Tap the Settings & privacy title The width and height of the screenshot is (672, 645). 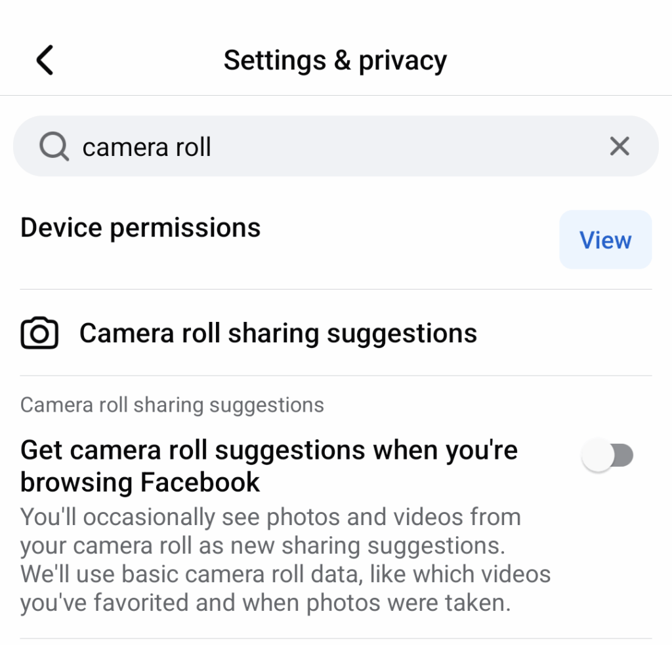pyautogui.click(x=335, y=60)
